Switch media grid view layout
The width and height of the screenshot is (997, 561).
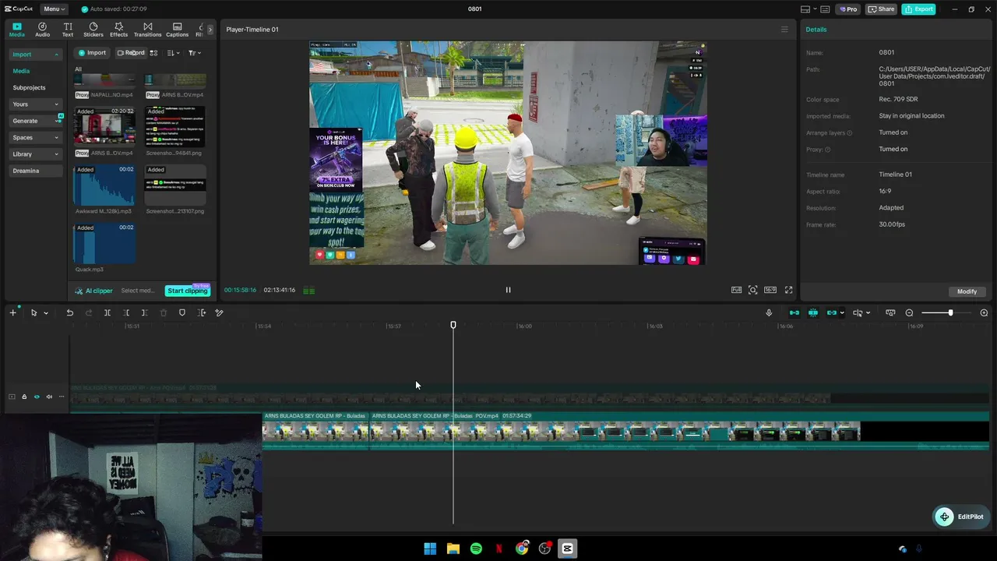tap(153, 53)
